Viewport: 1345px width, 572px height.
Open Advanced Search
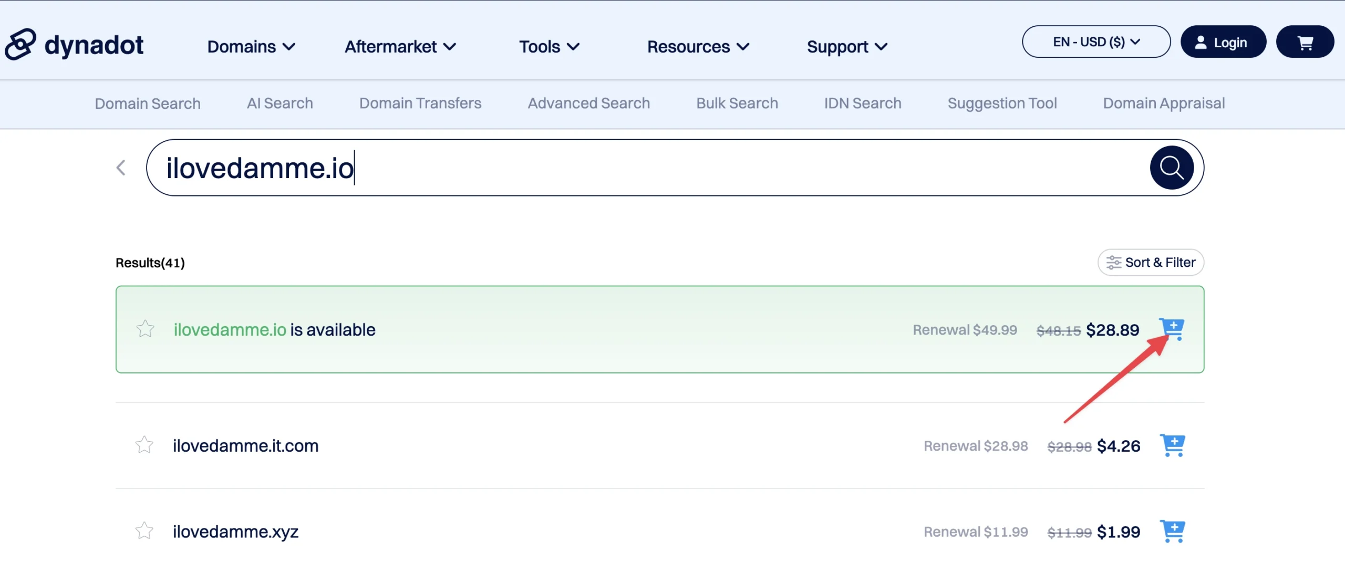point(589,103)
